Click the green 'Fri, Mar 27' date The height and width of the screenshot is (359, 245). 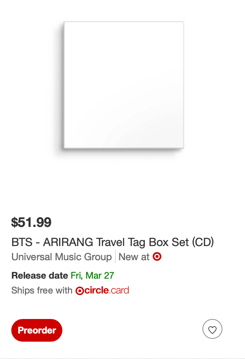(92, 275)
